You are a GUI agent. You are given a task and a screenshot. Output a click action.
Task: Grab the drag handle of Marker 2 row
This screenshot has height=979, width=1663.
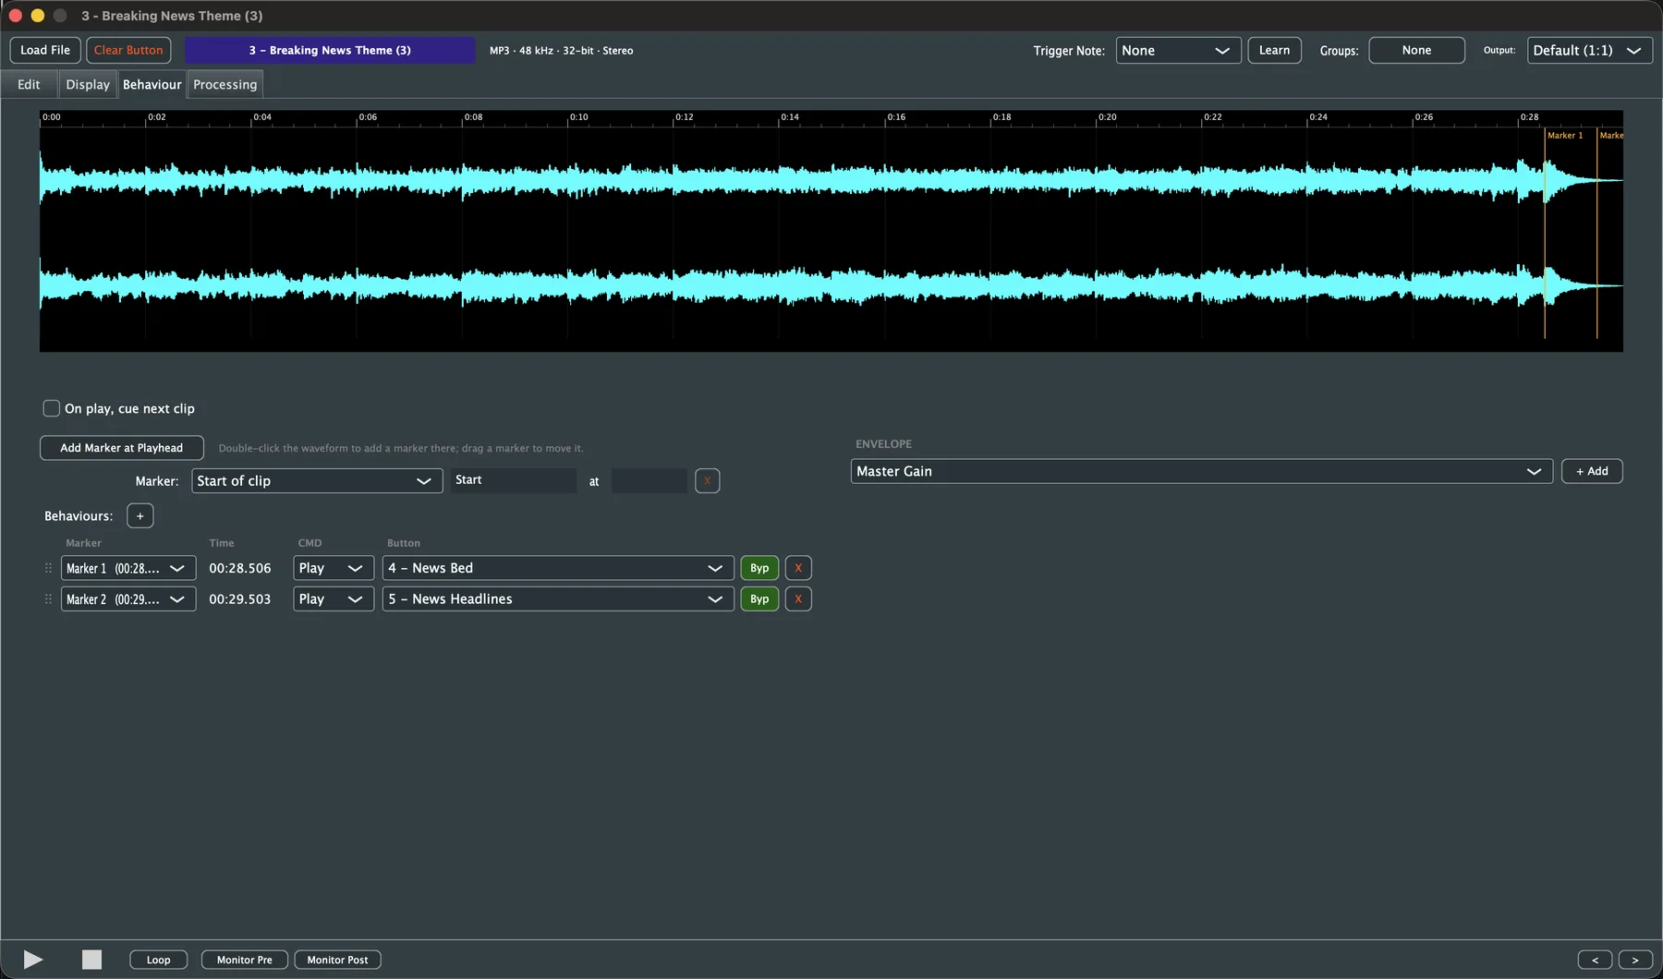tap(48, 599)
